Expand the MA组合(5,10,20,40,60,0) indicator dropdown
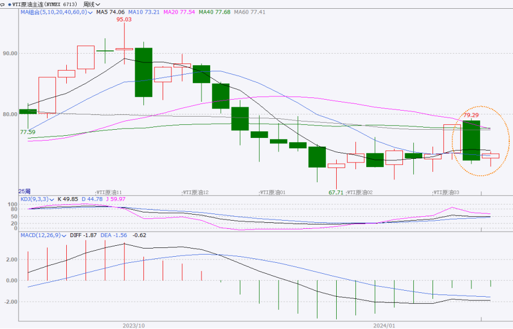This screenshot has height=329, width=513. 91,11
